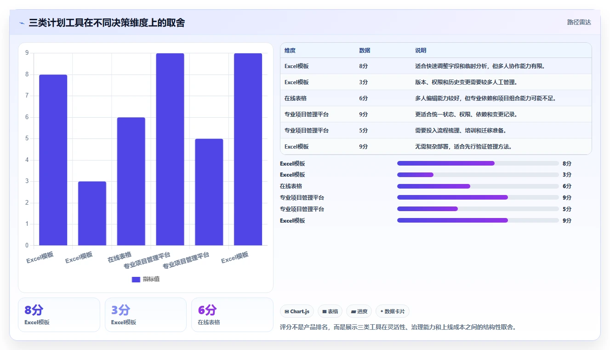
Task: Click the 在线表格 x-axis label under chart
Action: tap(120, 257)
